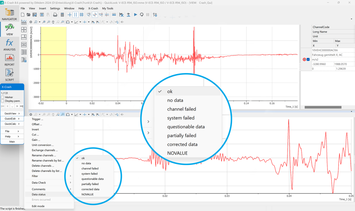Open the Window menu
The image size is (355, 211).
coord(69,9)
